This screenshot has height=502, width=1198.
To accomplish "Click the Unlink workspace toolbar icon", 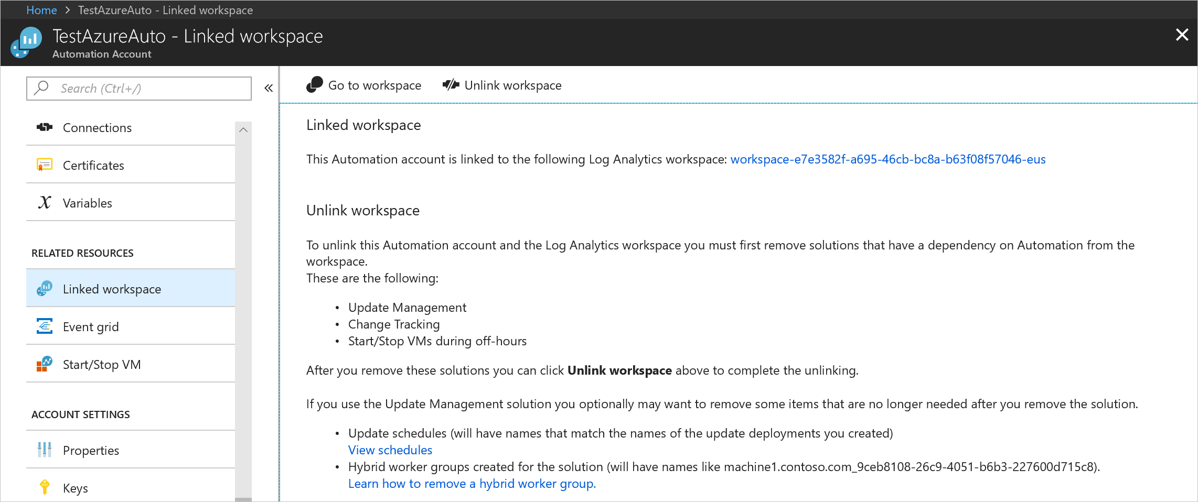I will [451, 85].
